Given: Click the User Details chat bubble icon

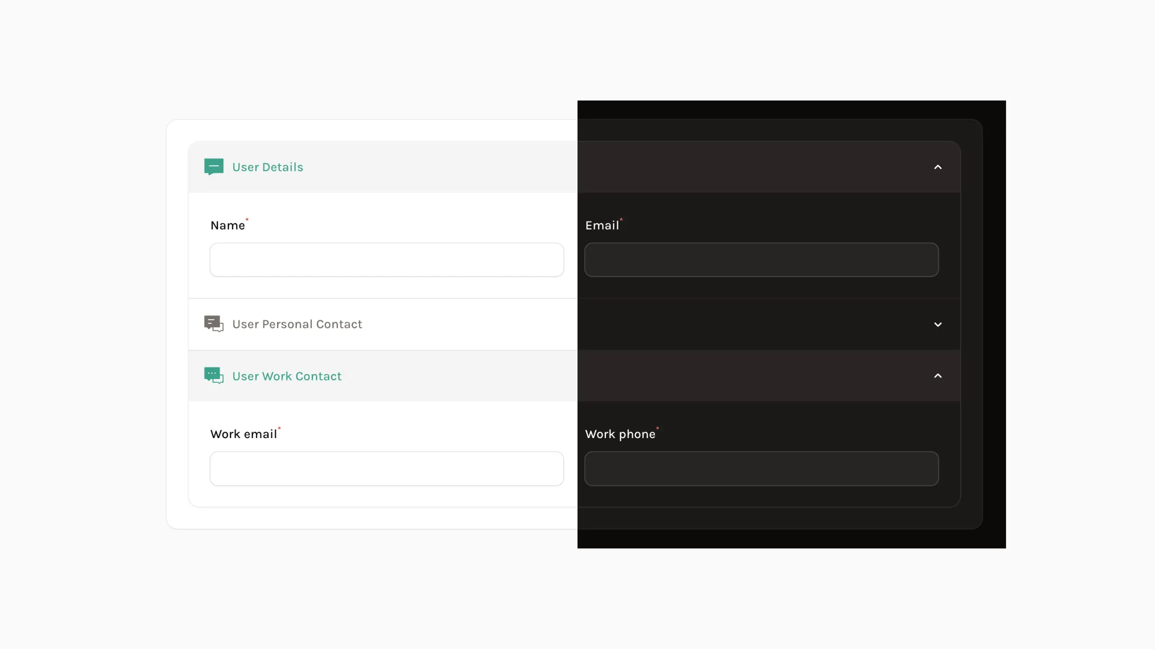Looking at the screenshot, I should coord(213,167).
